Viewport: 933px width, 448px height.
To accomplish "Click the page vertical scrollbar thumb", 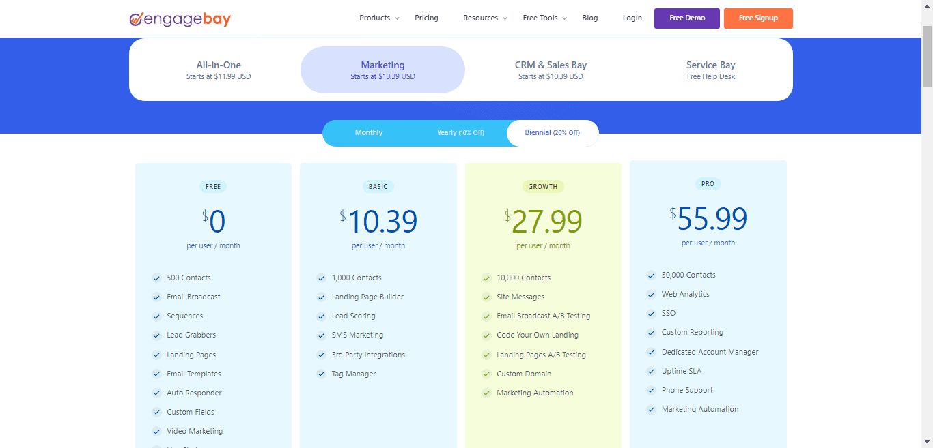I will tap(927, 56).
